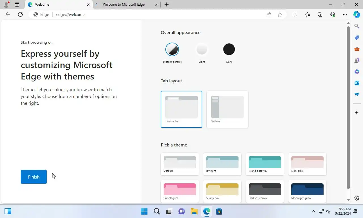Open File Explorer from taskbar
The height and width of the screenshot is (218, 363).
194,211
